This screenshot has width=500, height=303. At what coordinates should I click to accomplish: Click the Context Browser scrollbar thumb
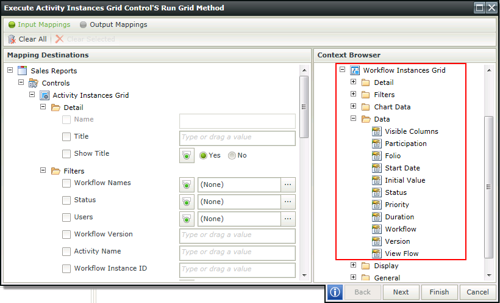(488, 187)
